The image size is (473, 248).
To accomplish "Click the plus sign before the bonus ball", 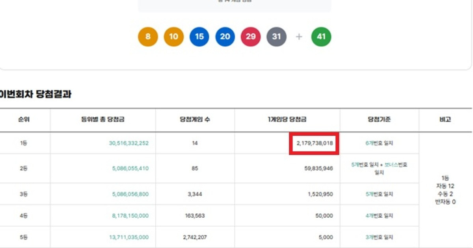I will point(298,37).
